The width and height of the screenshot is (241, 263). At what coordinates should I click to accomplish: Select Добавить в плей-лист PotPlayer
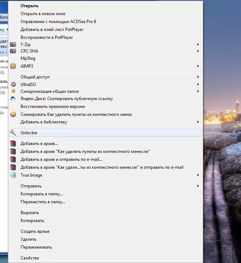106,30
